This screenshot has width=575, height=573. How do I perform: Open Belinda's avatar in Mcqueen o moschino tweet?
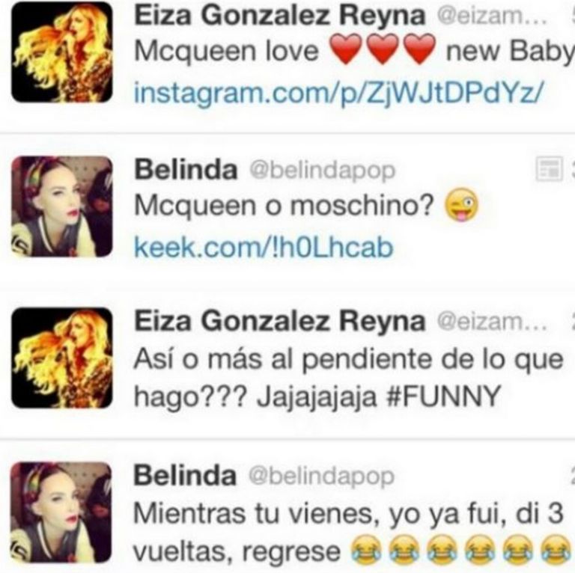[61, 206]
